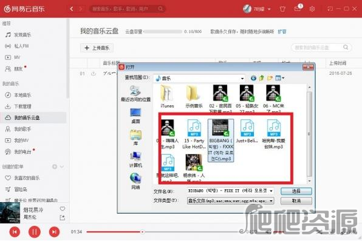Open the 文件名 combo box dropdown

point(271,191)
